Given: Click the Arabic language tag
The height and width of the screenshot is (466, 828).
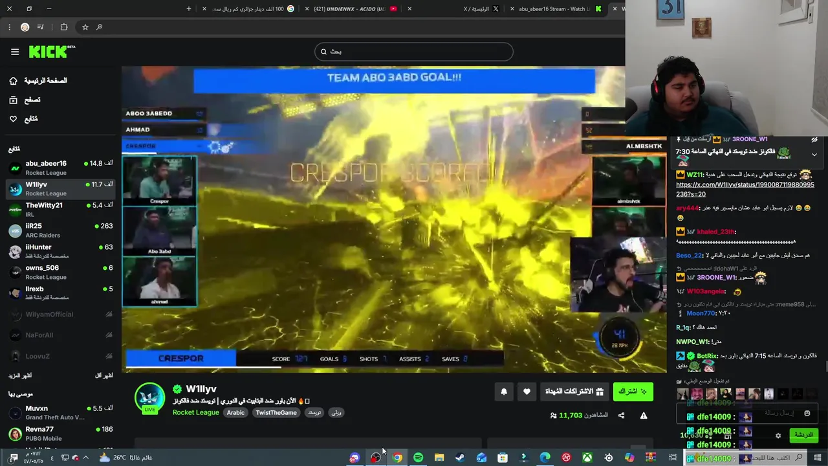Looking at the screenshot, I should pos(235,412).
